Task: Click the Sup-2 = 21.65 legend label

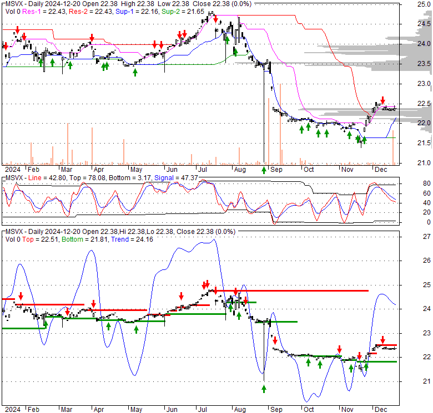Action: pyautogui.click(x=183, y=12)
